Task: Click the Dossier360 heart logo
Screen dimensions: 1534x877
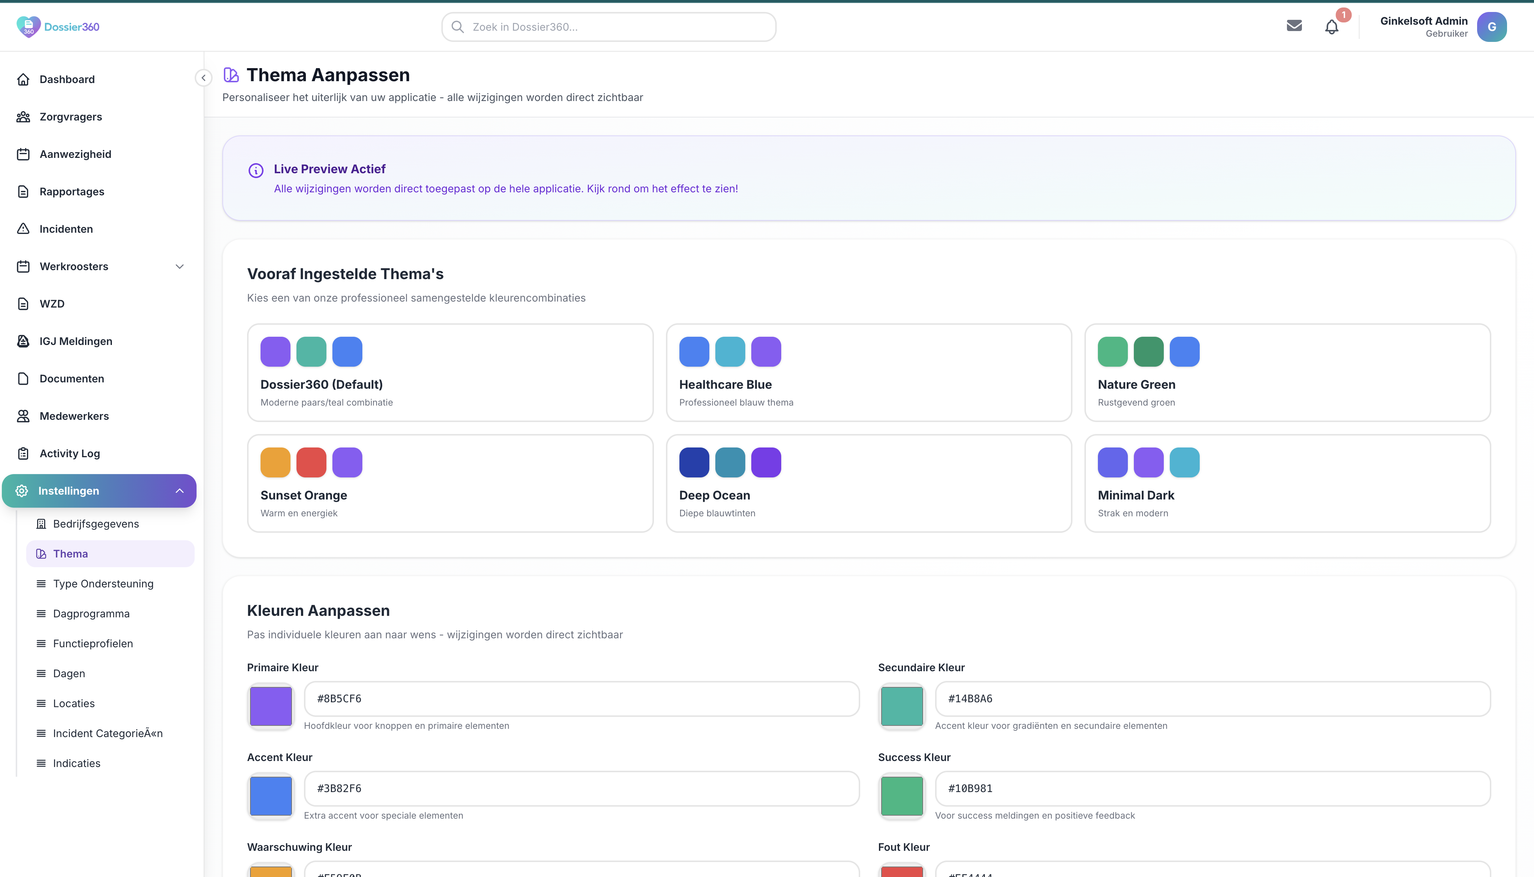Action: 28,27
